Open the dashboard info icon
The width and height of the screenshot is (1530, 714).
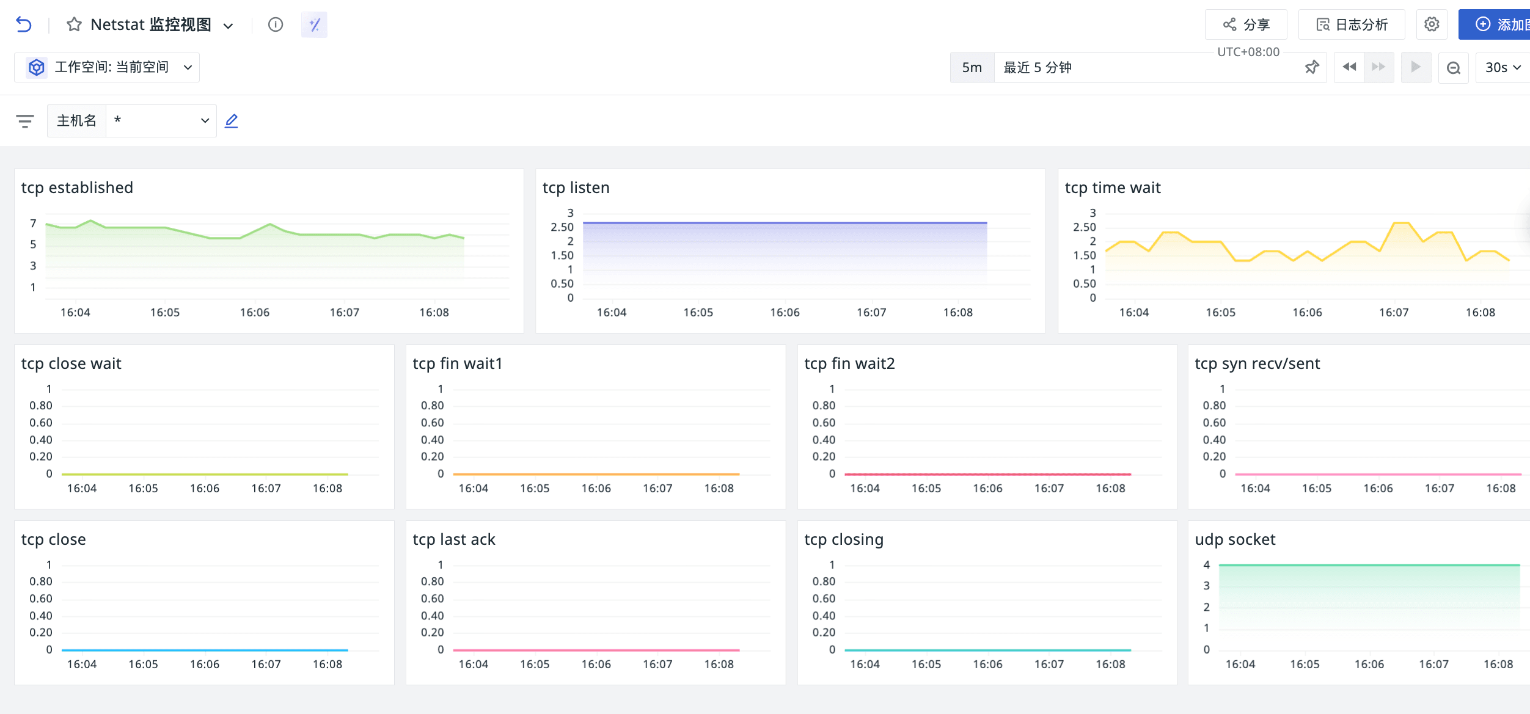276,24
